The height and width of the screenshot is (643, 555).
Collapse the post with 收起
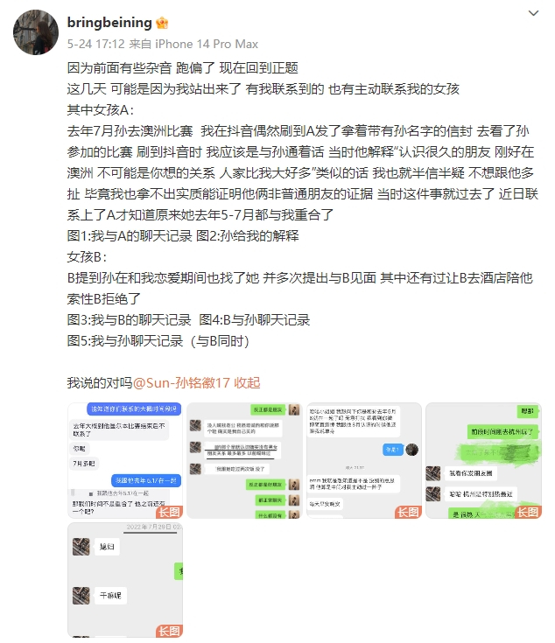click(x=247, y=382)
